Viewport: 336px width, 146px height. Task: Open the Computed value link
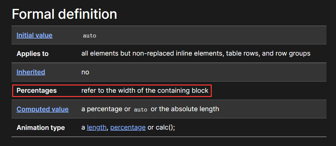click(43, 109)
